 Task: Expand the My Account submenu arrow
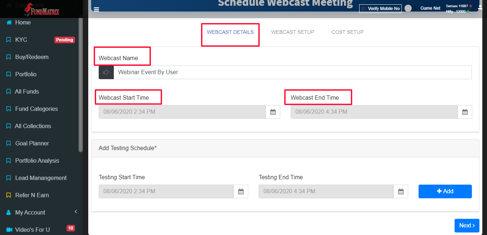tap(76, 212)
